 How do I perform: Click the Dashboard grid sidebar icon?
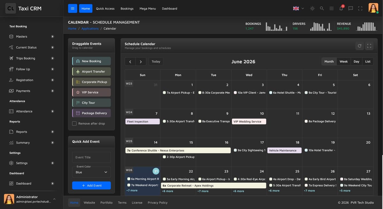[11, 184]
